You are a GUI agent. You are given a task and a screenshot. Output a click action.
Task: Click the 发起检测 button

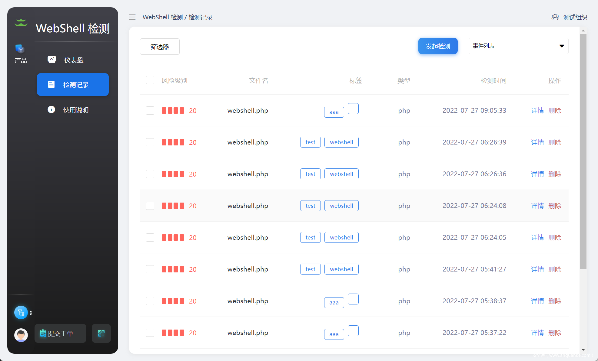pyautogui.click(x=438, y=46)
